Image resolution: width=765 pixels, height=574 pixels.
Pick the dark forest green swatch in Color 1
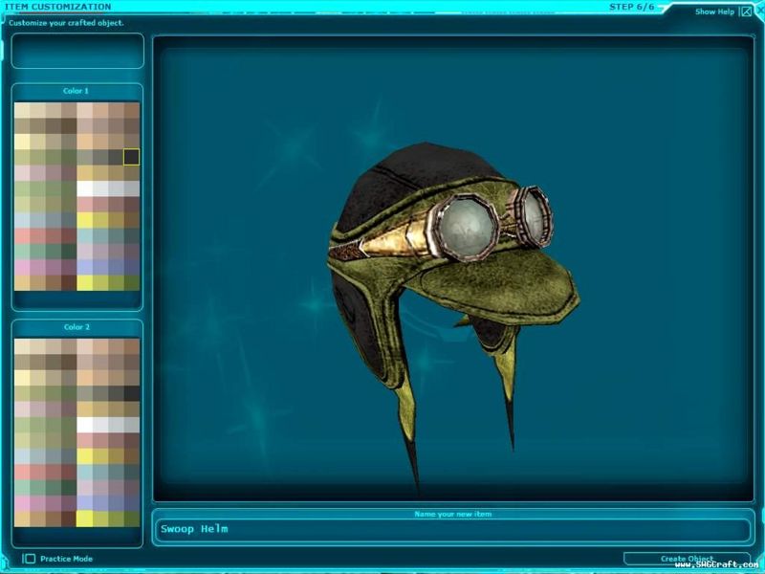(x=69, y=252)
